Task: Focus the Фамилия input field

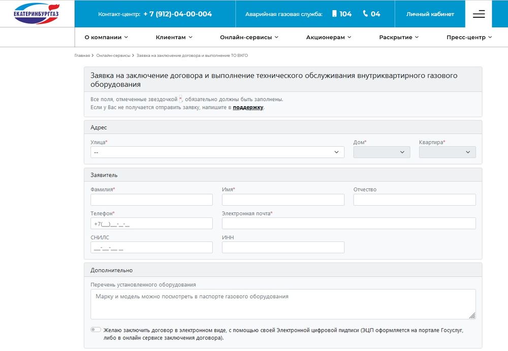Action: point(151,200)
